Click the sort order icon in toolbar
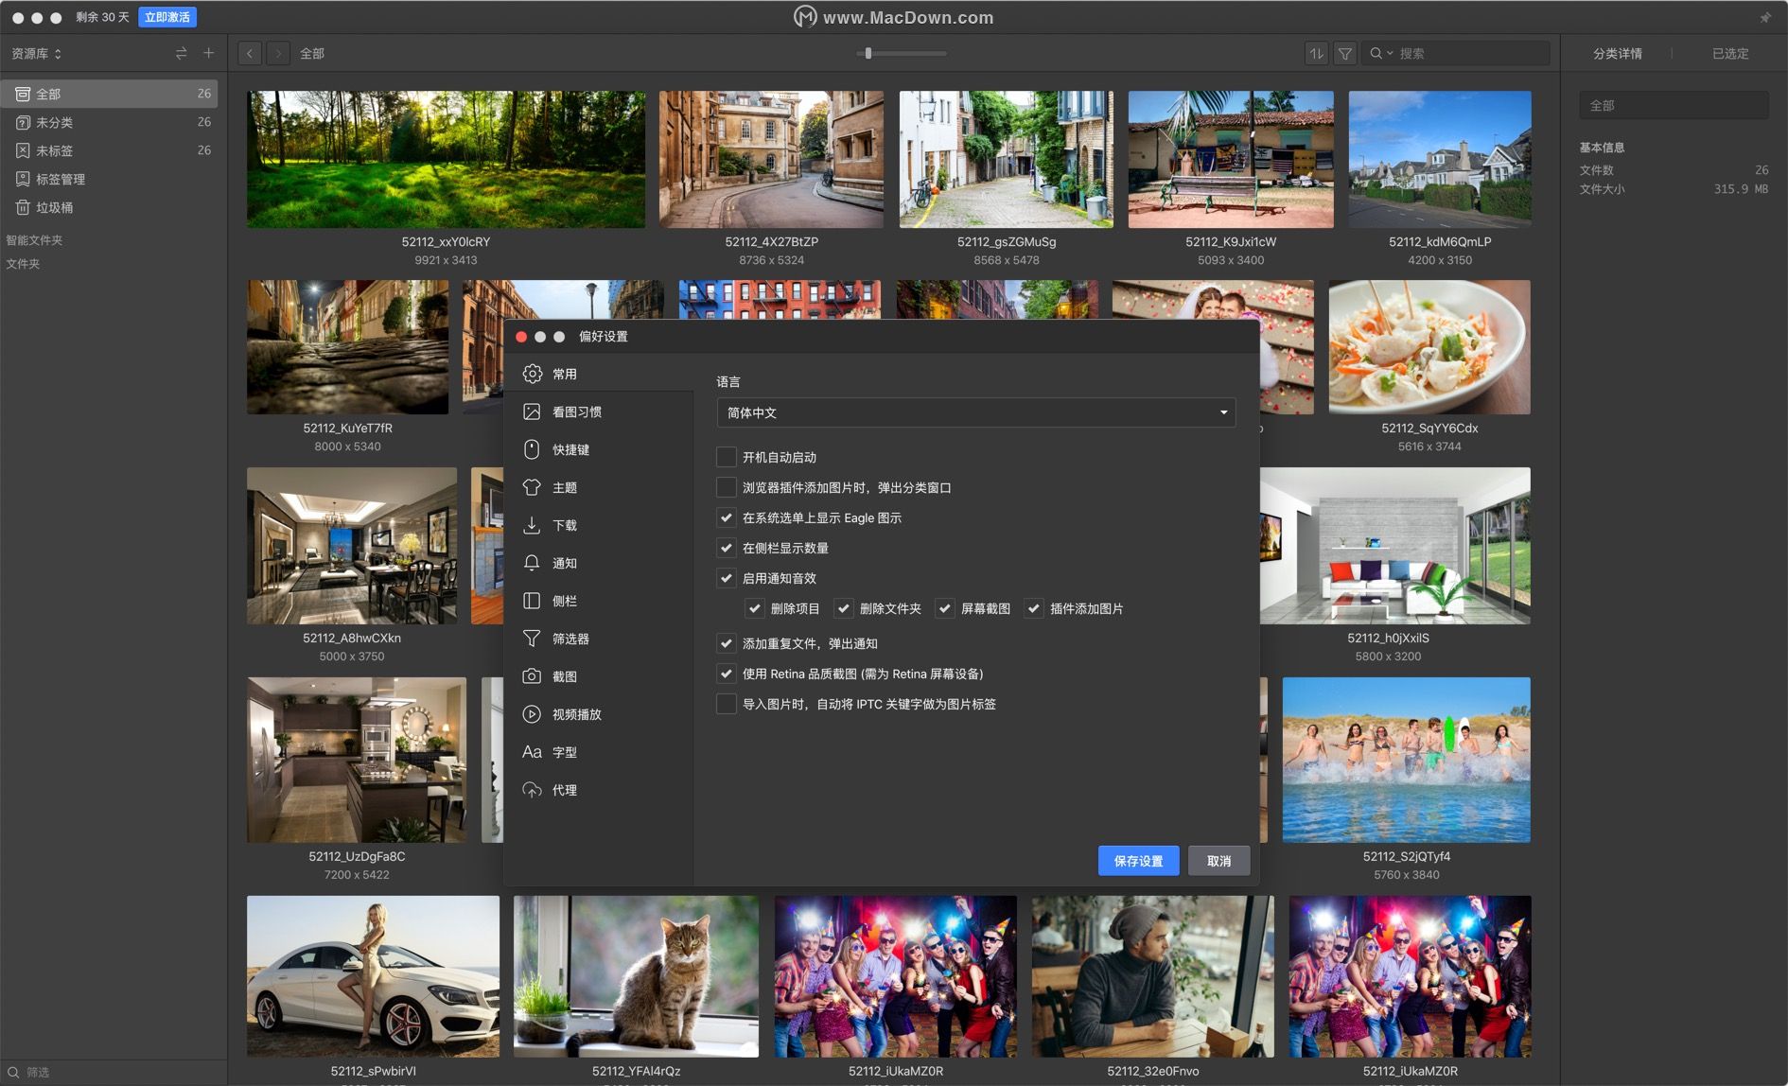The image size is (1788, 1086). pyautogui.click(x=1316, y=54)
